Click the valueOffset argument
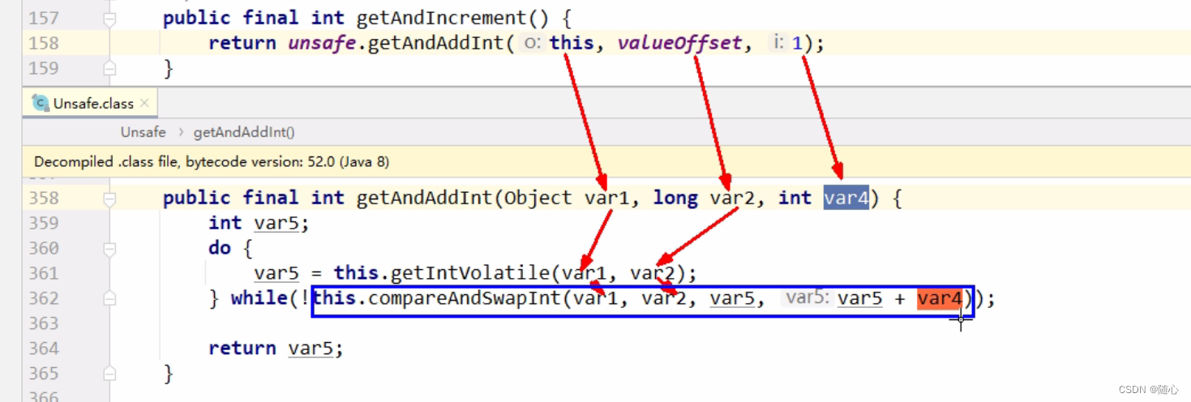 [x=679, y=43]
